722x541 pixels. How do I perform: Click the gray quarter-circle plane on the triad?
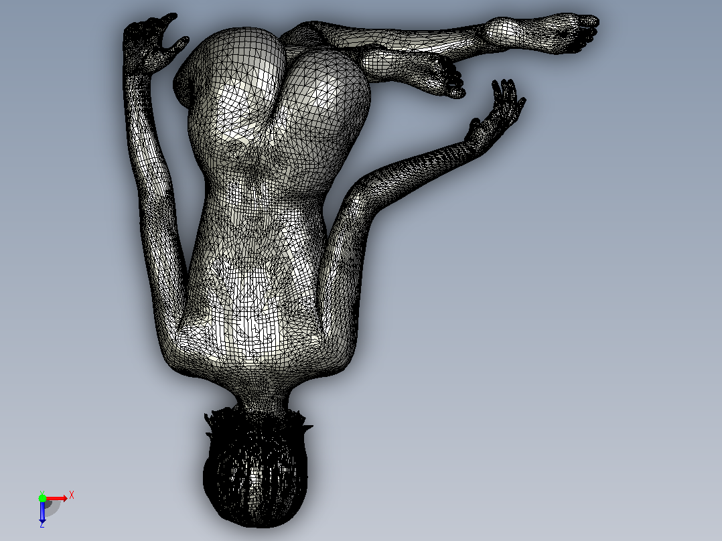tap(52, 508)
